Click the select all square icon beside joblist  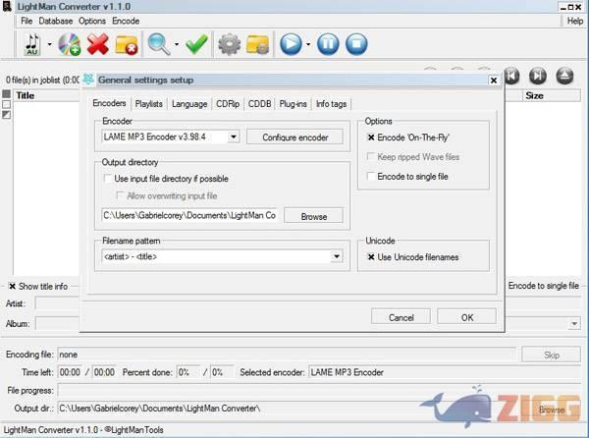[x=7, y=94]
